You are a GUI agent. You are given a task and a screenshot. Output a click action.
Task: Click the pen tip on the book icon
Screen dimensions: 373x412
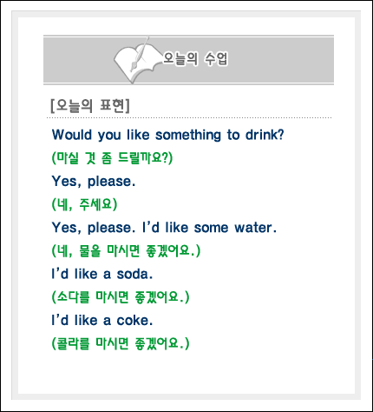tap(132, 69)
